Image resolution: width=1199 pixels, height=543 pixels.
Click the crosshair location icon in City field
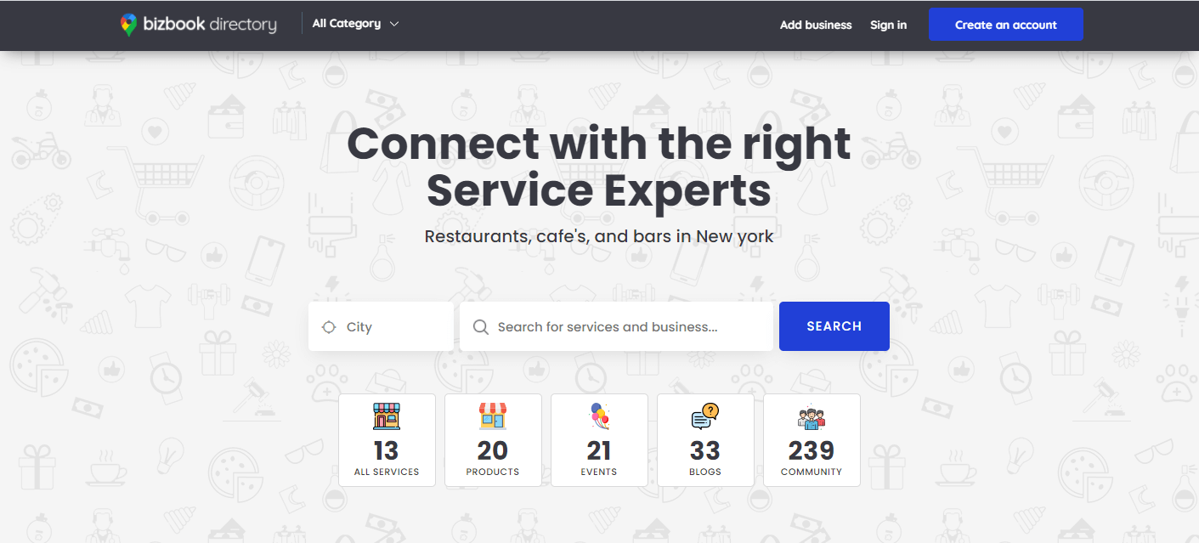tap(329, 327)
